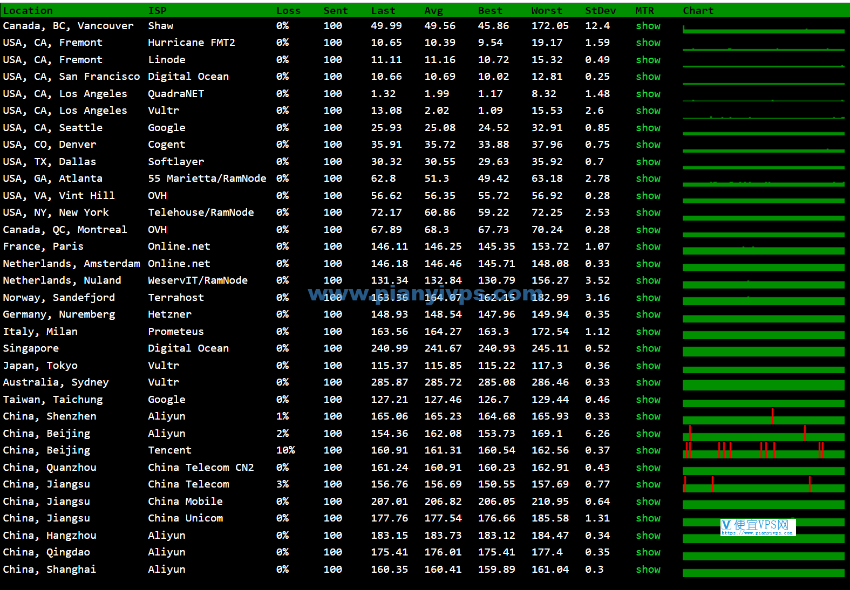Select 210.95 worst value for China Mobile
This screenshot has height=590, width=850.
(x=550, y=502)
